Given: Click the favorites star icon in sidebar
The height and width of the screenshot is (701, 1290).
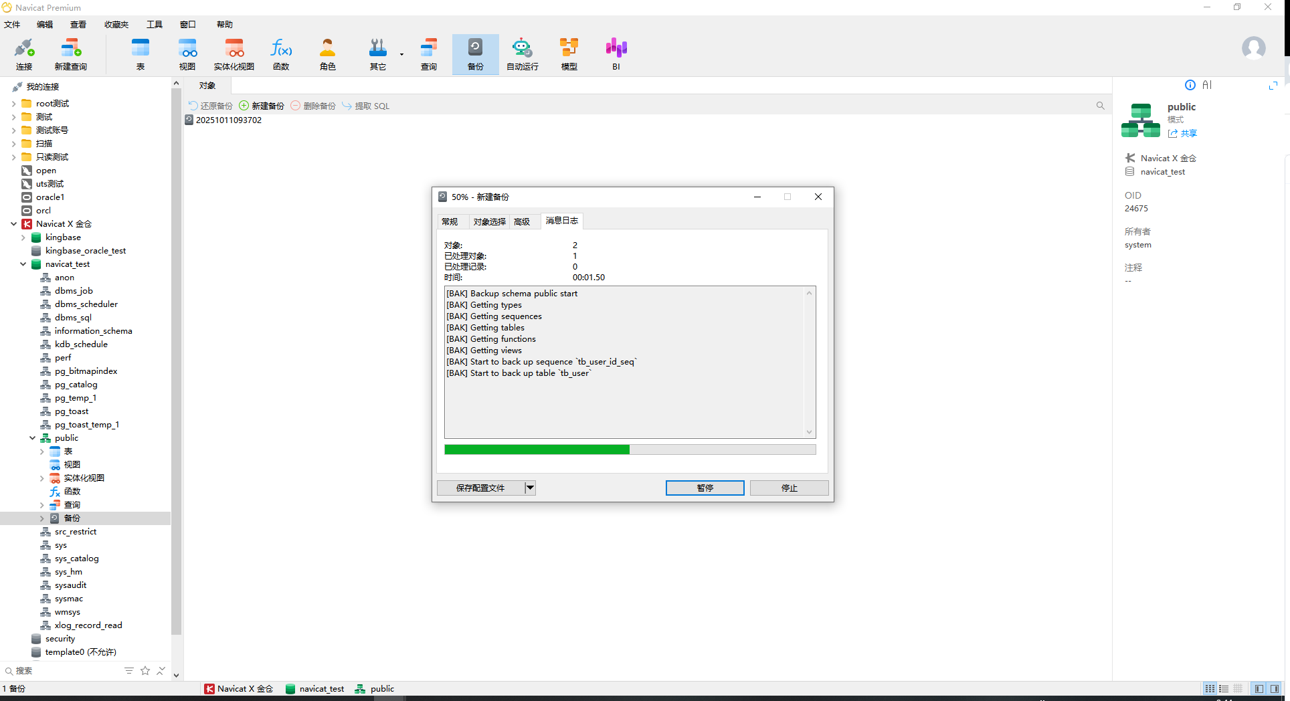Looking at the screenshot, I should coord(145,670).
